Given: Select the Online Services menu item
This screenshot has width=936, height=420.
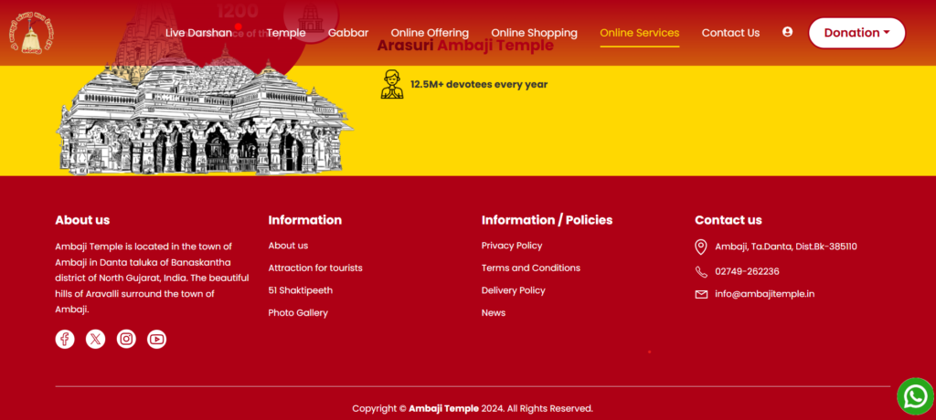Looking at the screenshot, I should tap(639, 33).
